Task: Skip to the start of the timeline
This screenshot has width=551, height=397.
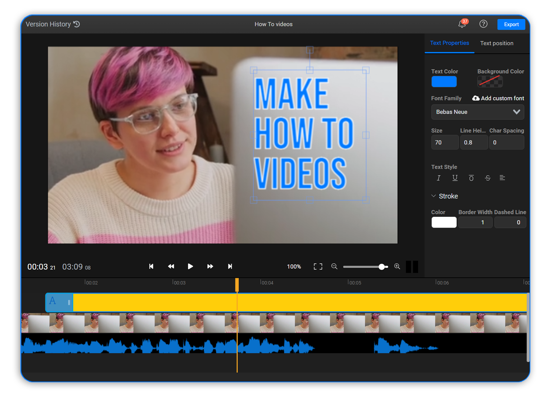Action: 151,267
